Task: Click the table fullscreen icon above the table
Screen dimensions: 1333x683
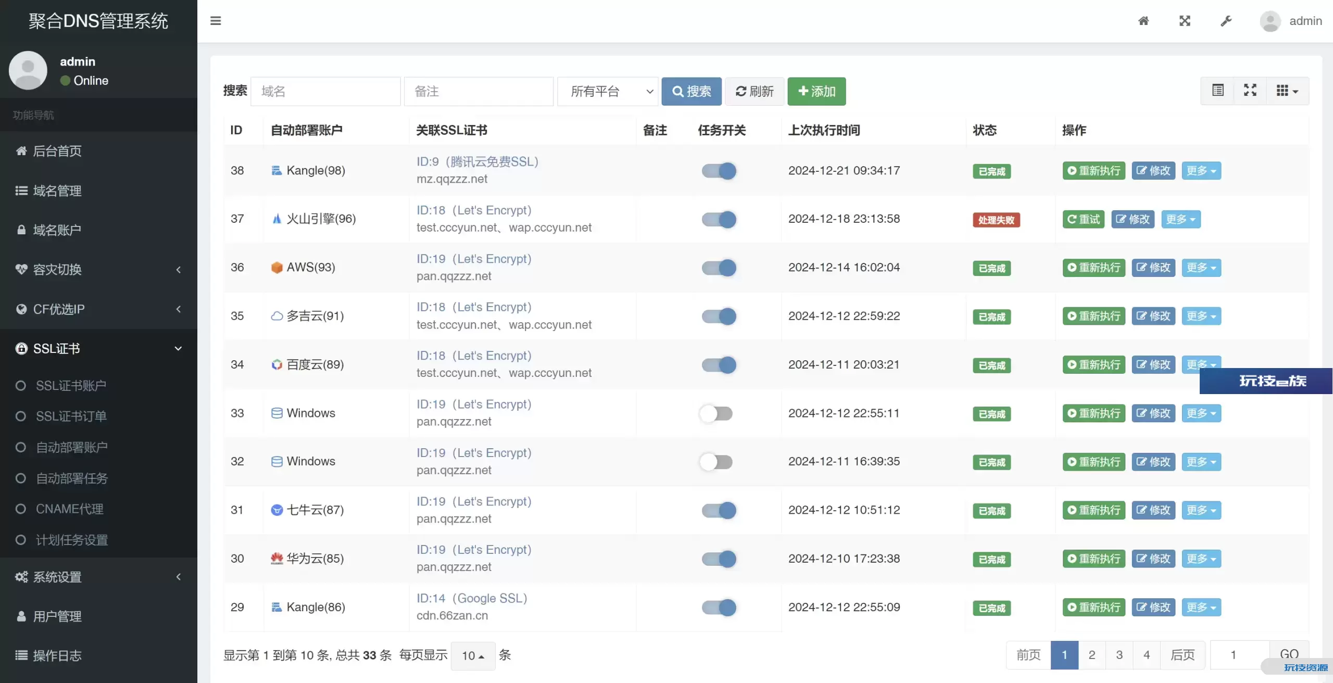Action: [x=1250, y=91]
